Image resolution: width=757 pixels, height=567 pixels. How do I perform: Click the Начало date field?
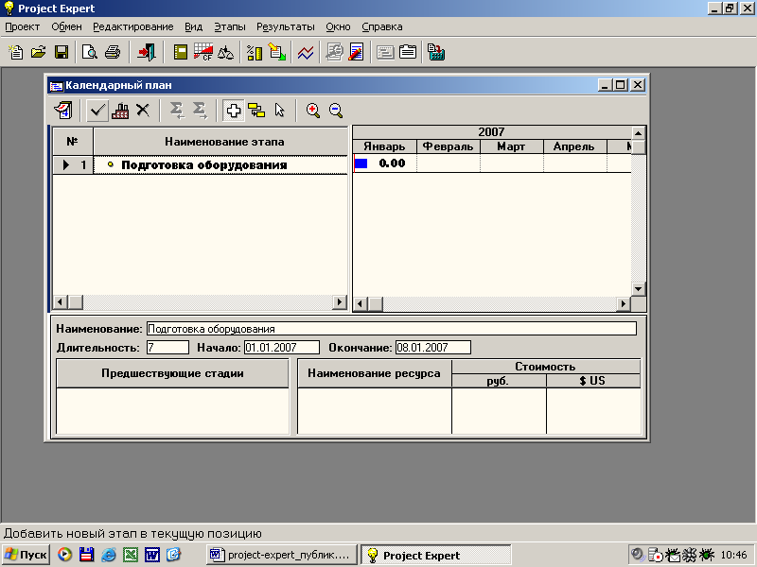pos(282,348)
